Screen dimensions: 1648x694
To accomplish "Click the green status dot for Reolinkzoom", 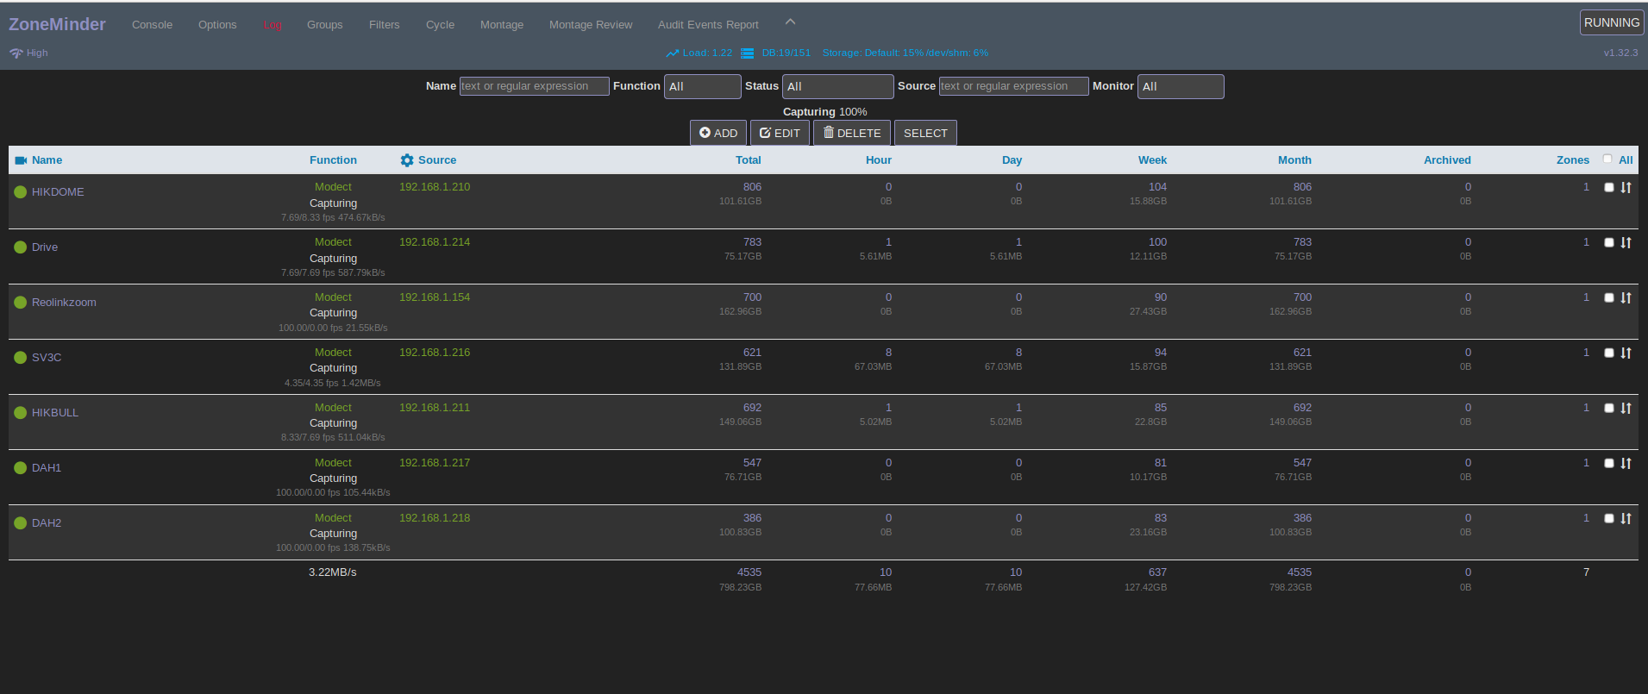I will coord(21,302).
